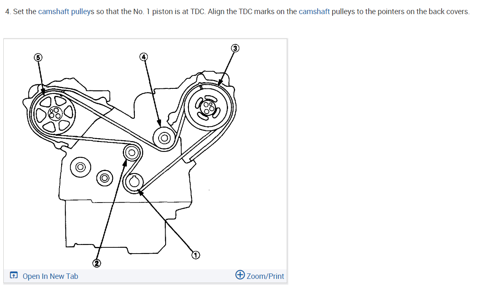Click the larger accessory pulley below left camshaft

point(81,167)
